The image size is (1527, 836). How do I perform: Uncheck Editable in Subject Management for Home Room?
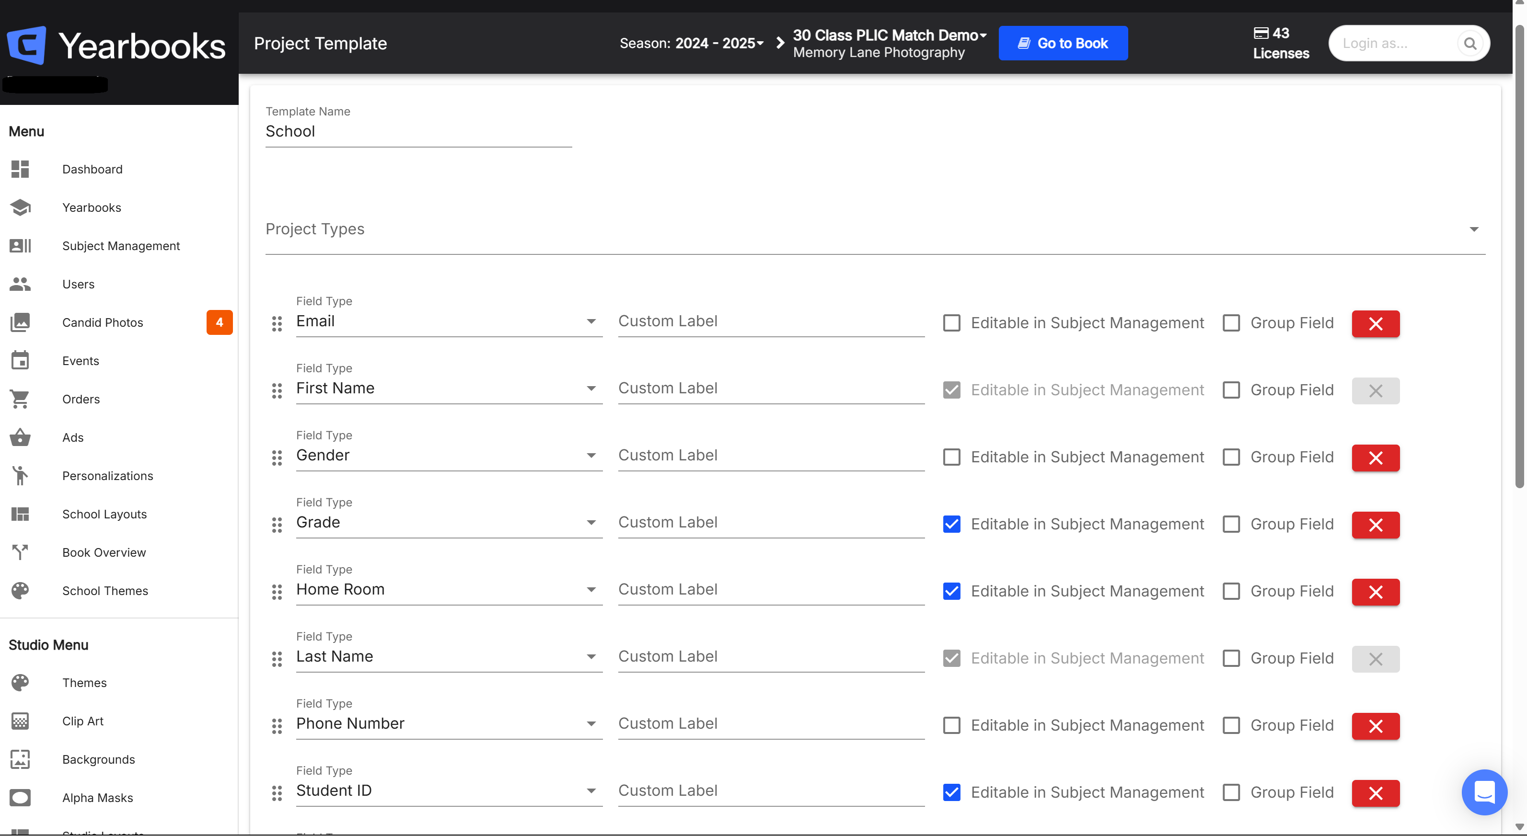(951, 591)
